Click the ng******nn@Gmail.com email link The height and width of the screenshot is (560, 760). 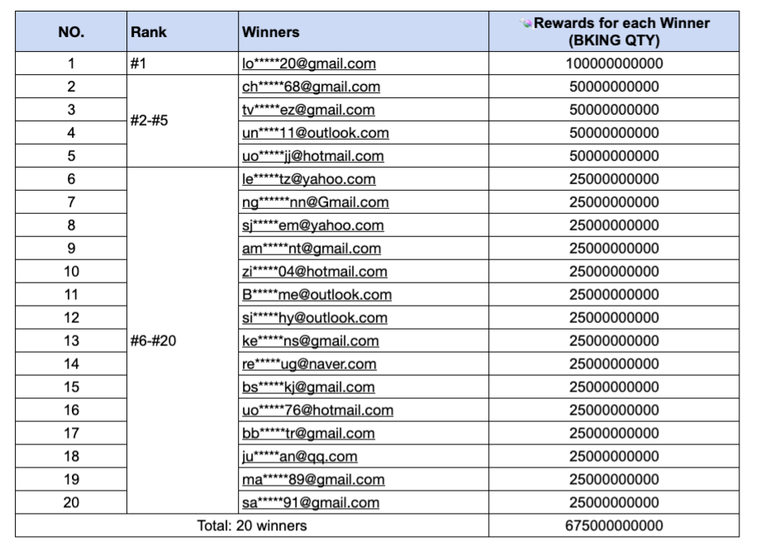coord(315,202)
